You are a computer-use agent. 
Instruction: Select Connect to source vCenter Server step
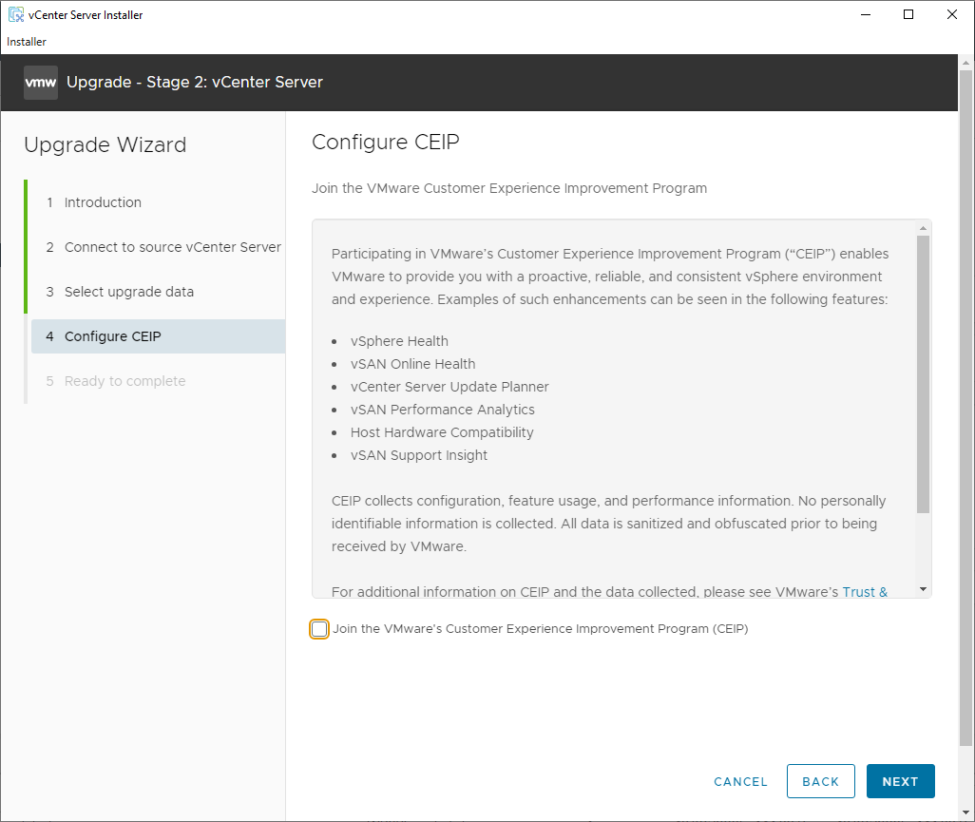point(172,247)
